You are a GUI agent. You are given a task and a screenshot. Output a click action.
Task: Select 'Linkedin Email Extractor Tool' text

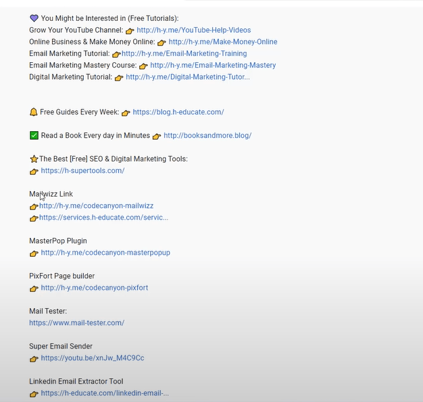(76, 381)
